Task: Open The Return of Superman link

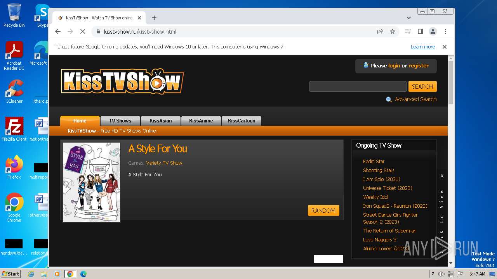Action: pyautogui.click(x=390, y=231)
